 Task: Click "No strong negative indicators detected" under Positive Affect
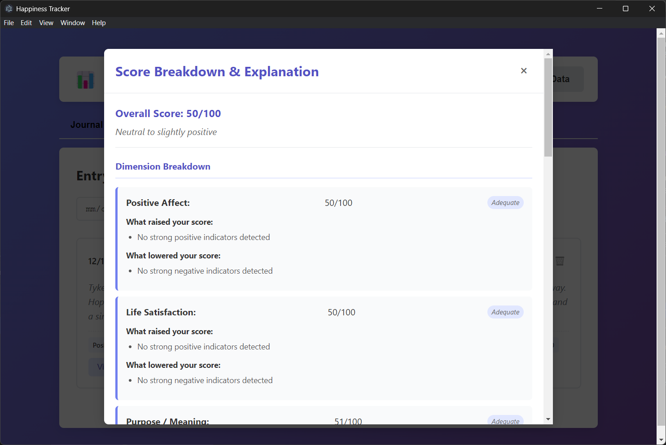pyautogui.click(x=205, y=271)
